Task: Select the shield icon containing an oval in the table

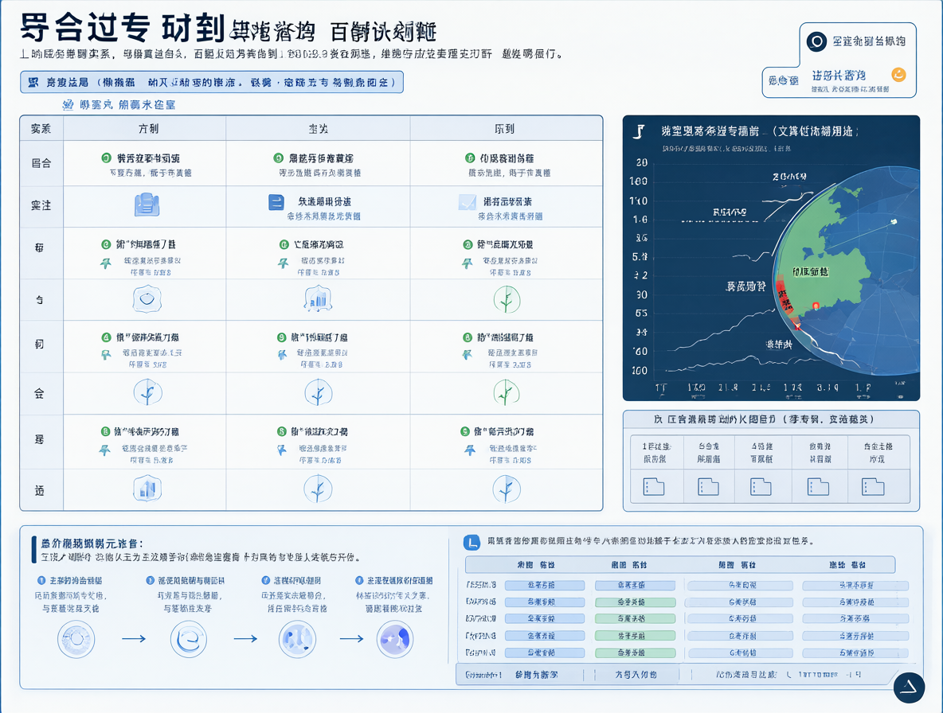Action: click(x=147, y=299)
